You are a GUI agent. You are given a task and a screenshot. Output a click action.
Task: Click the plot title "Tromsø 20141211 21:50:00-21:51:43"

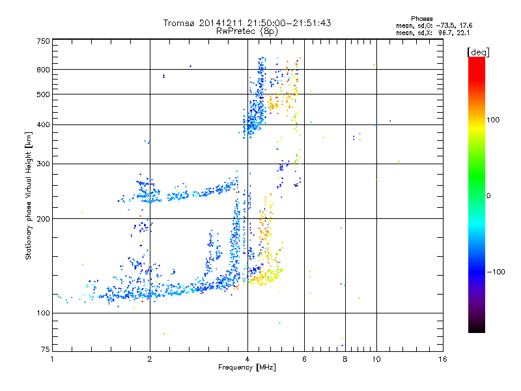click(x=247, y=23)
